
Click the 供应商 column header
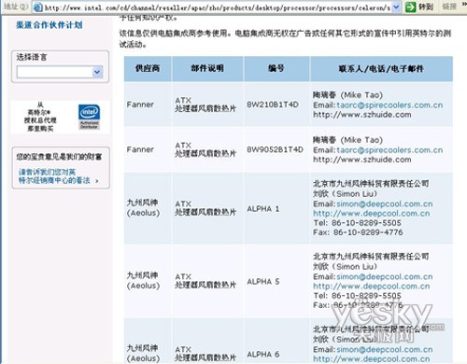click(148, 68)
